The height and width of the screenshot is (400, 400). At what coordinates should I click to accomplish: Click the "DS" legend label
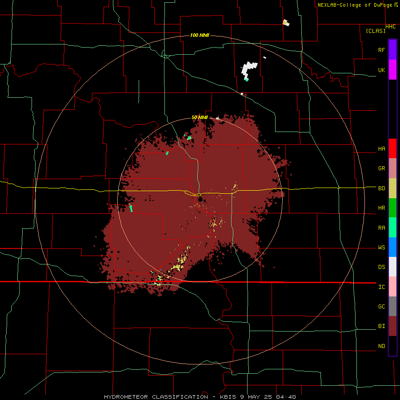coord(381,267)
